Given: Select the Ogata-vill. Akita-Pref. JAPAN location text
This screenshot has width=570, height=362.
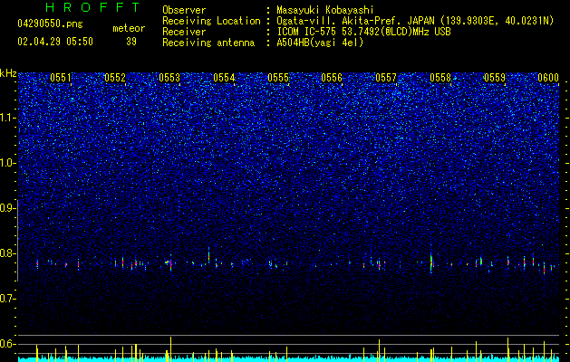Looking at the screenshot, I should click(415, 21).
